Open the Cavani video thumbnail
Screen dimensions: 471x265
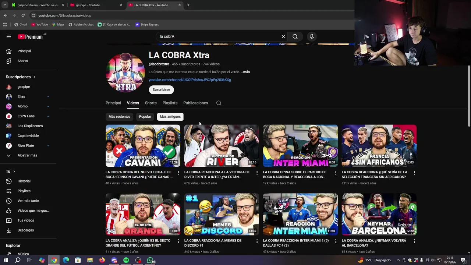click(143, 146)
